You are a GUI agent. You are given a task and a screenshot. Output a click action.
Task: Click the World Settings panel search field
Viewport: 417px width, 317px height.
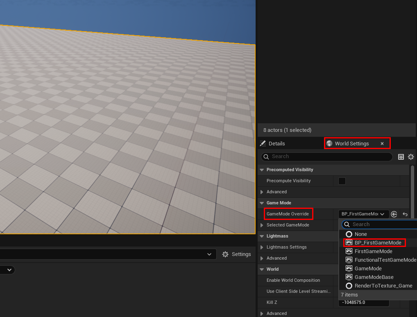326,156
